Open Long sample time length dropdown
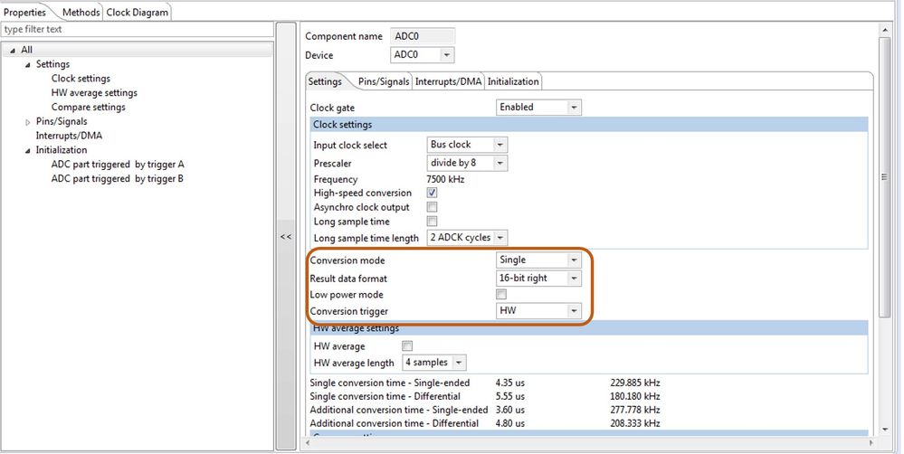This screenshot has height=454, width=904. [500, 237]
